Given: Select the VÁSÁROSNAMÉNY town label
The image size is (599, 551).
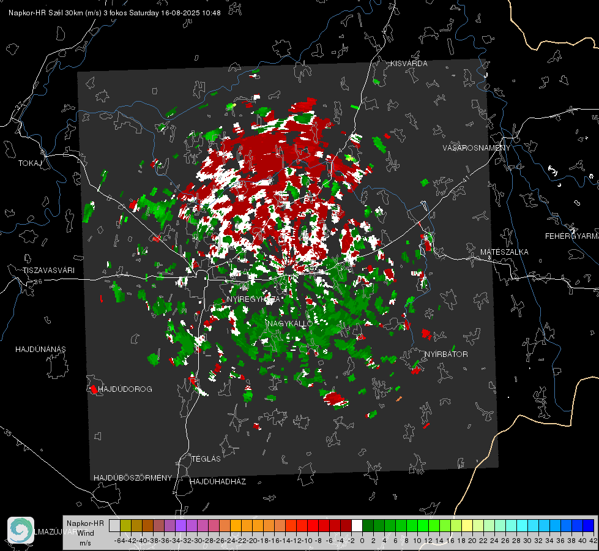Looking at the screenshot, I should tap(477, 148).
